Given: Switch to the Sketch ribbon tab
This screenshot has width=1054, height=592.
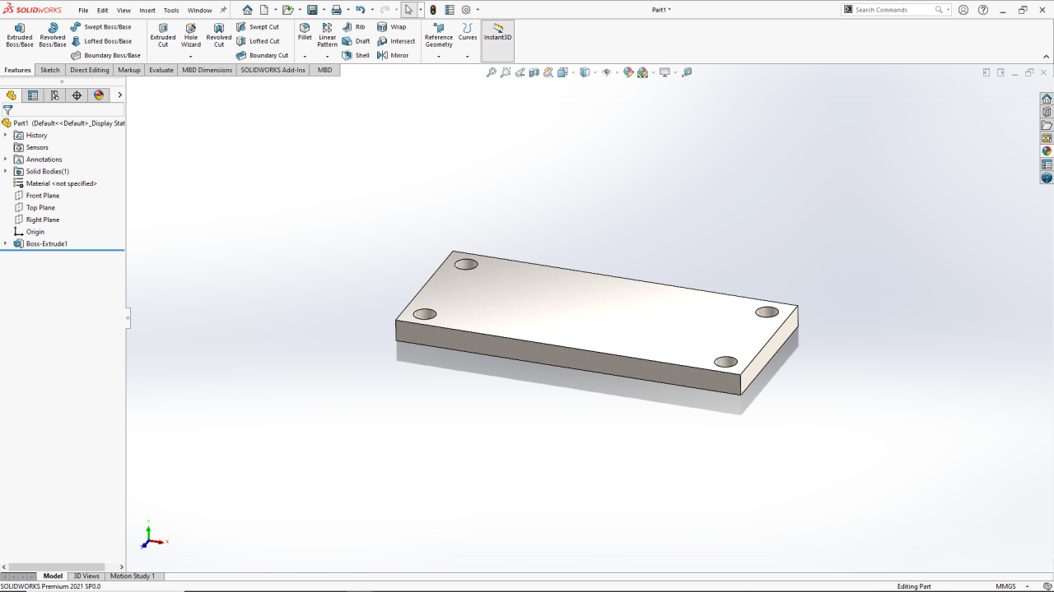Looking at the screenshot, I should [x=50, y=70].
